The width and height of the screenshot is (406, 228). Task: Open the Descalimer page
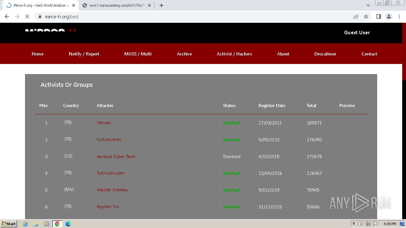click(325, 54)
